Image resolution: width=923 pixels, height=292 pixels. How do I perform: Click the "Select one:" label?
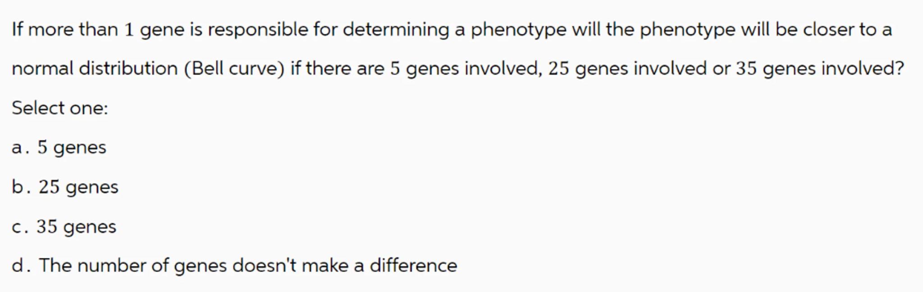point(60,108)
